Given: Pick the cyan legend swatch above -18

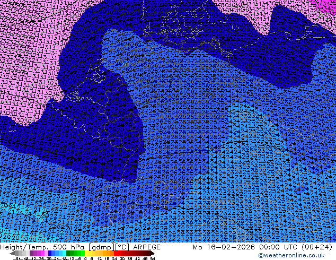Looking at the screenshot, I should point(64,253).
